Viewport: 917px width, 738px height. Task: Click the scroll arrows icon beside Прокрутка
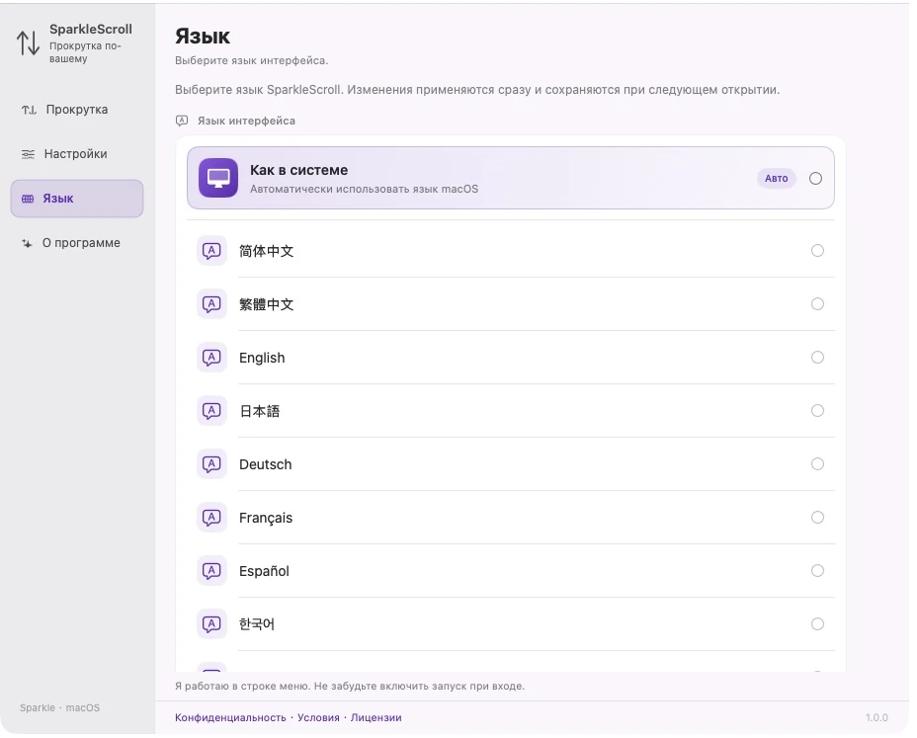pyautogui.click(x=29, y=110)
